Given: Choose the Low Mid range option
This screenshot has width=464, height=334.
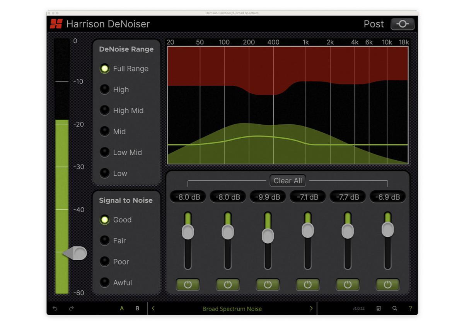Looking at the screenshot, I should tap(105, 153).
